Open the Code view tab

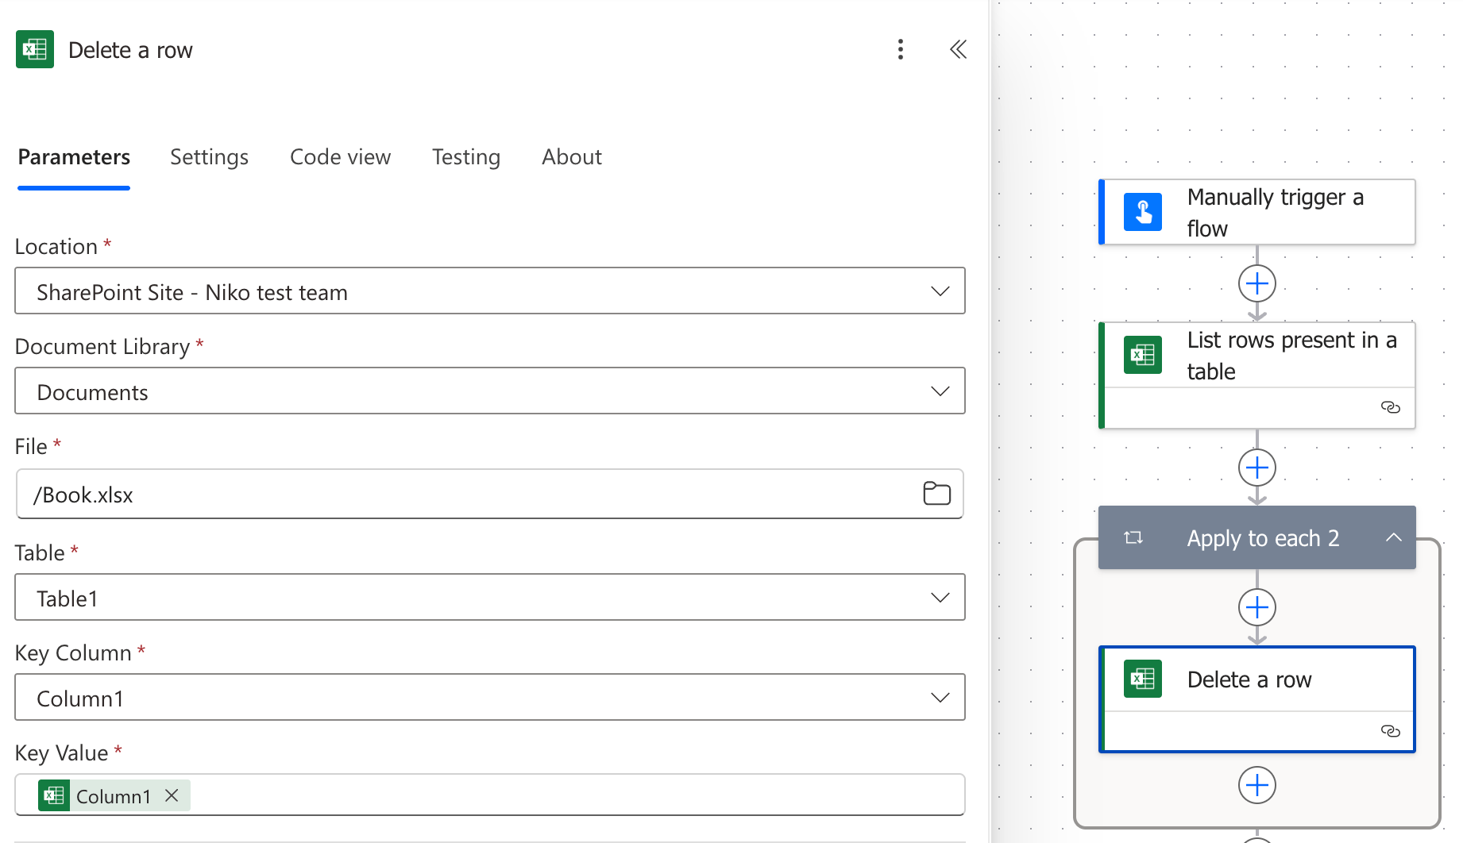point(340,157)
